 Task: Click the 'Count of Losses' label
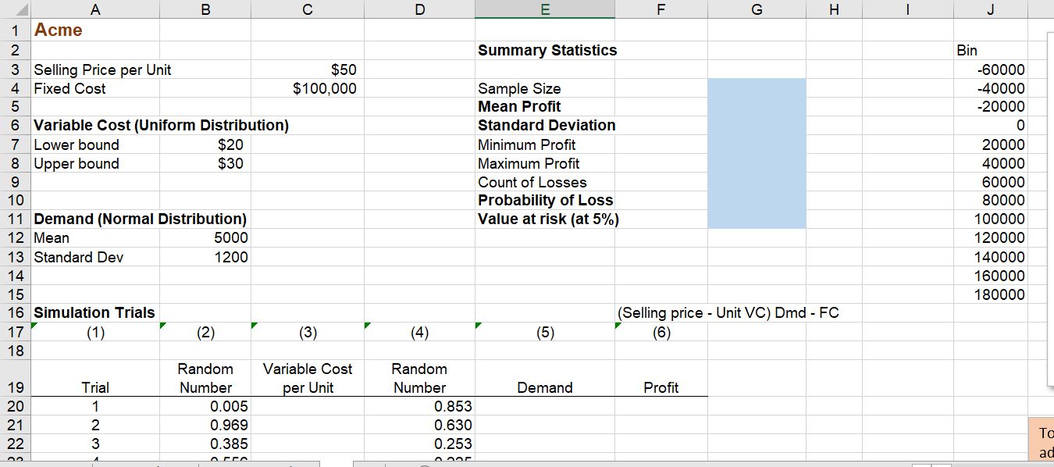[x=532, y=182]
